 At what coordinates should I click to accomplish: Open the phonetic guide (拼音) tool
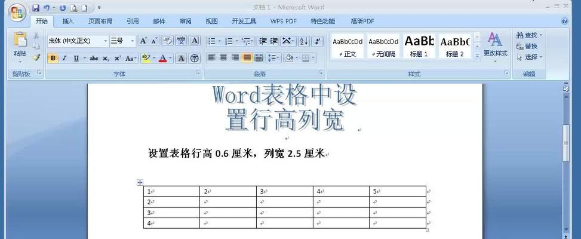[181, 41]
